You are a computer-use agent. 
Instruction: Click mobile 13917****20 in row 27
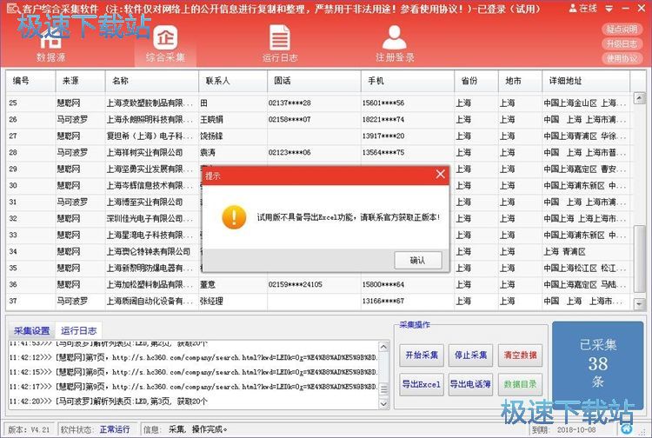(x=383, y=136)
